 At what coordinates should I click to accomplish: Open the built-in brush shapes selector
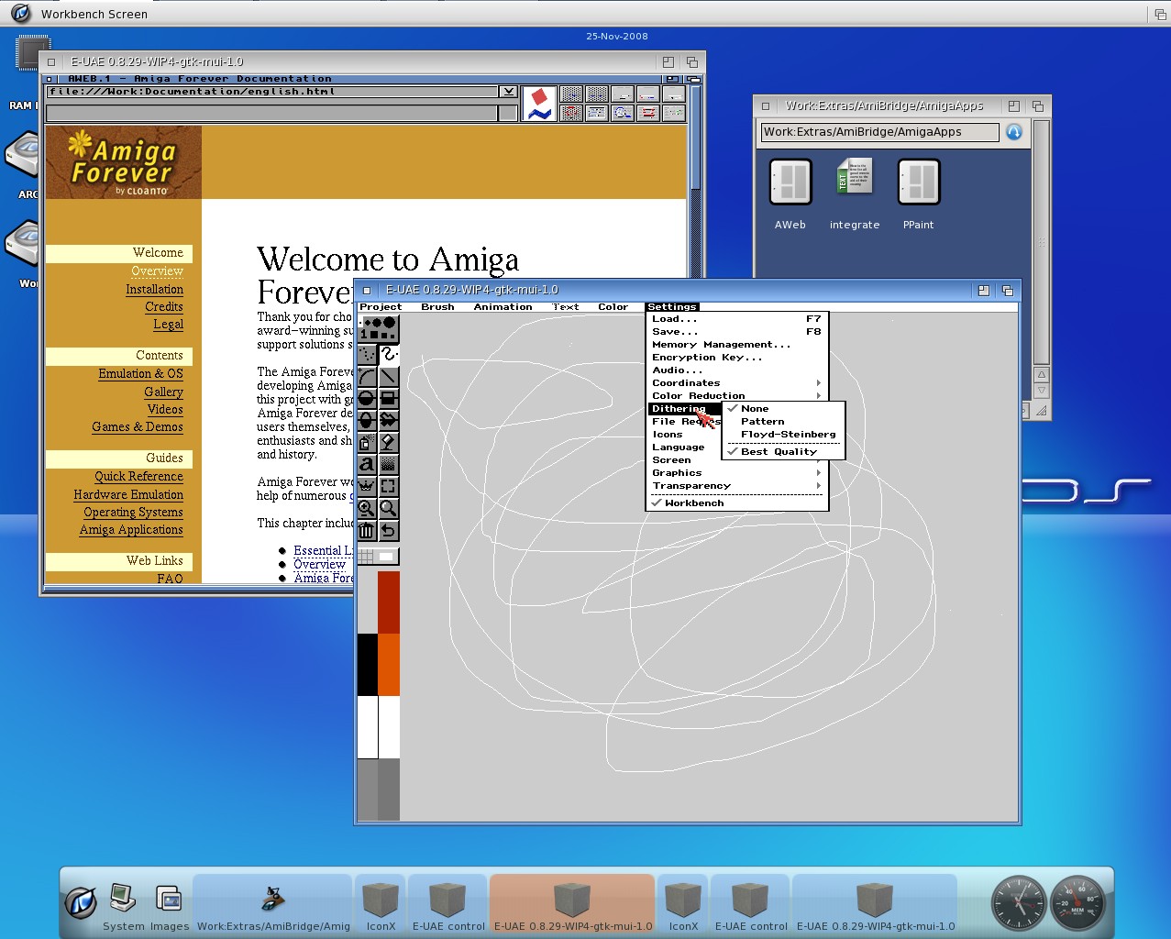378,328
